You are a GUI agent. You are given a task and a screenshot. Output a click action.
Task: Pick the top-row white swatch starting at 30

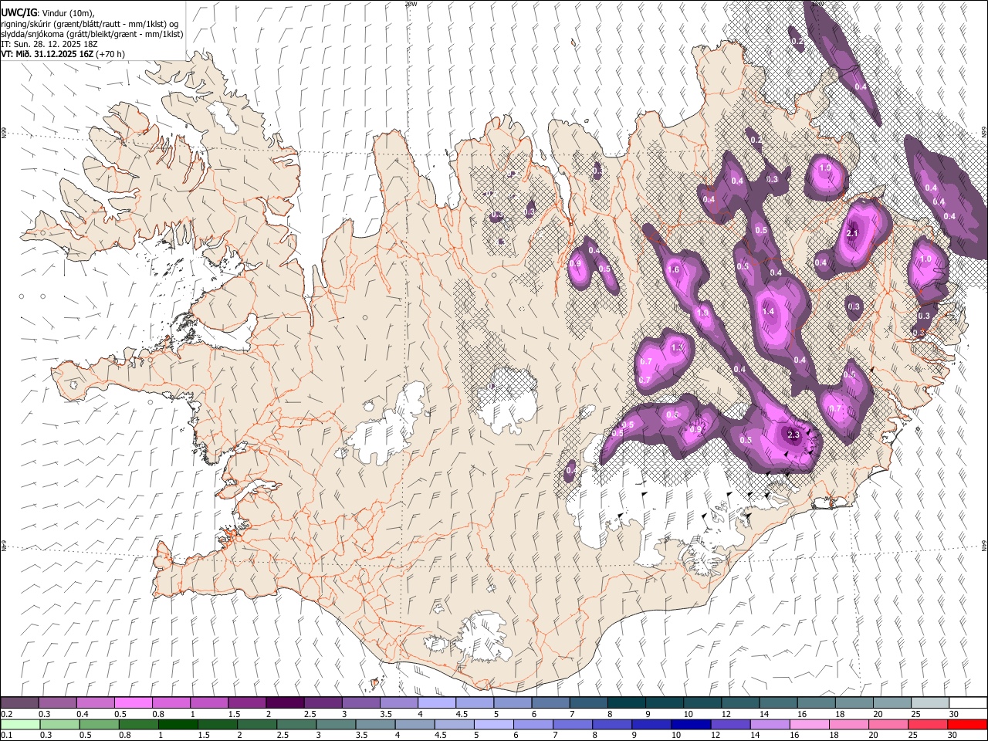968,702
